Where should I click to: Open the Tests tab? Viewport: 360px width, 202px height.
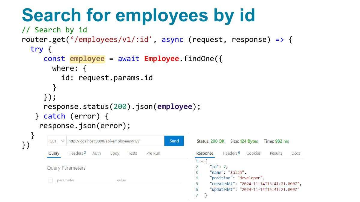coord(133,153)
